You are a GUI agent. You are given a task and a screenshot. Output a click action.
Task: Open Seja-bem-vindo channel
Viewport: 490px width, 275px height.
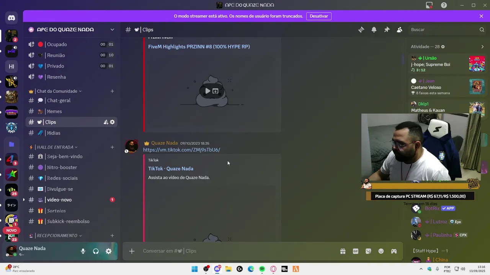[x=71, y=157]
